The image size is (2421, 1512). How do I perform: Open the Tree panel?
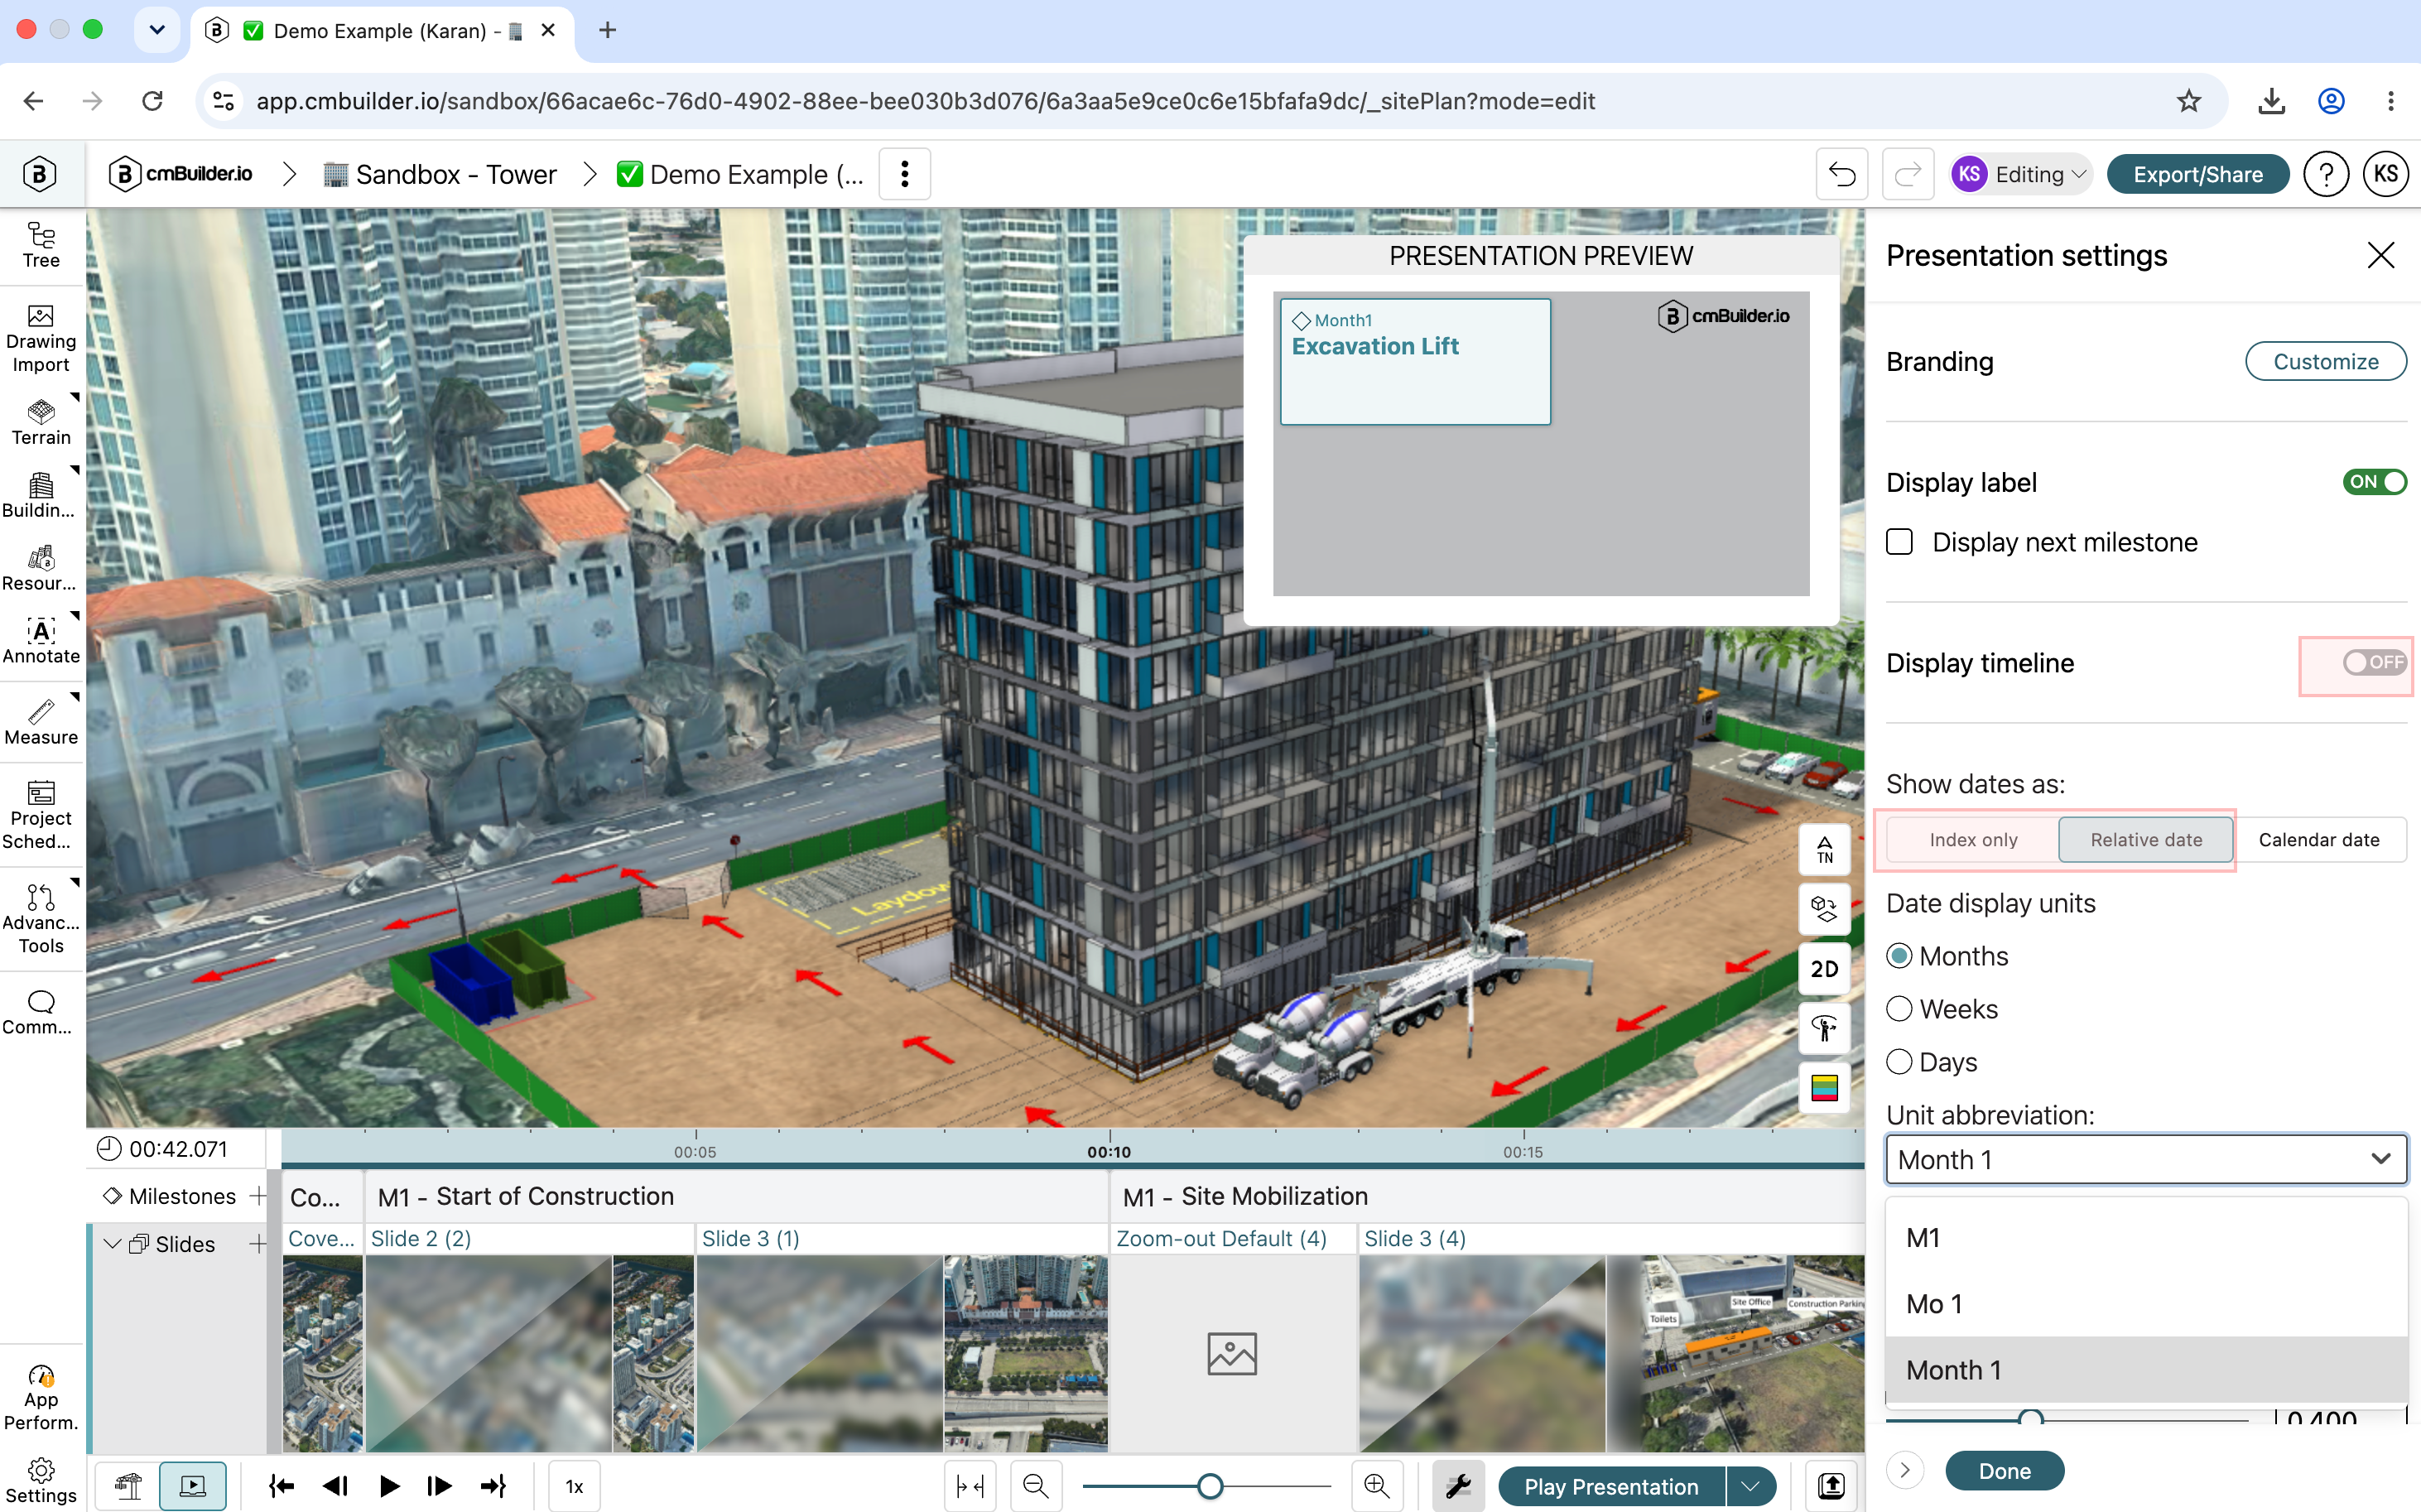(41, 245)
